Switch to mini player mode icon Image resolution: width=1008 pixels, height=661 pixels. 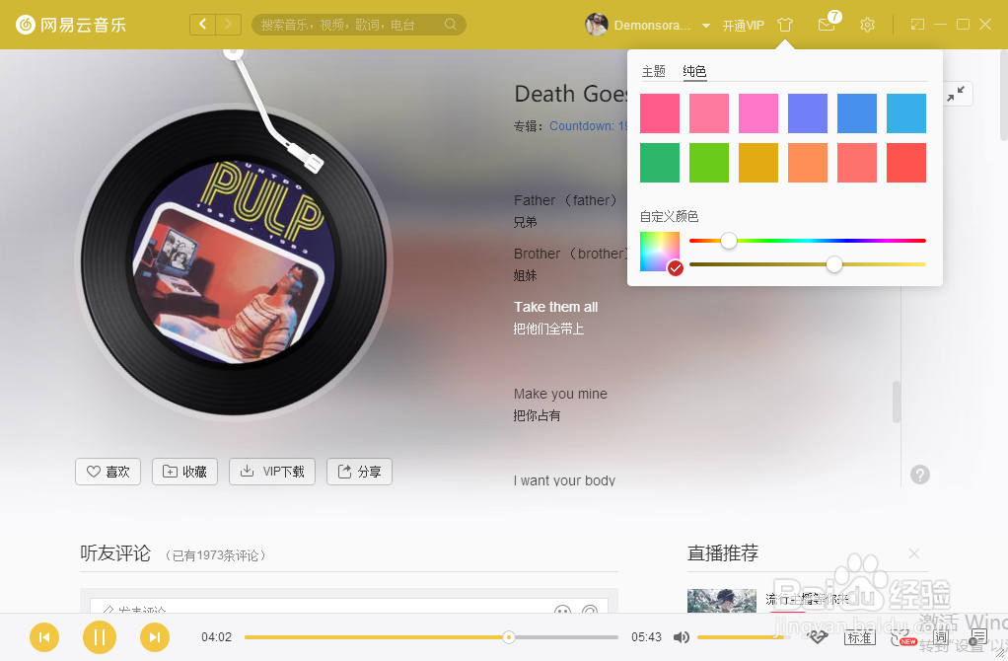917,25
